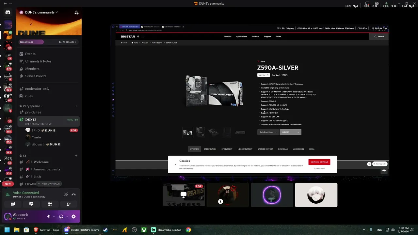Click the invite people icon beside server name

(x=76, y=12)
